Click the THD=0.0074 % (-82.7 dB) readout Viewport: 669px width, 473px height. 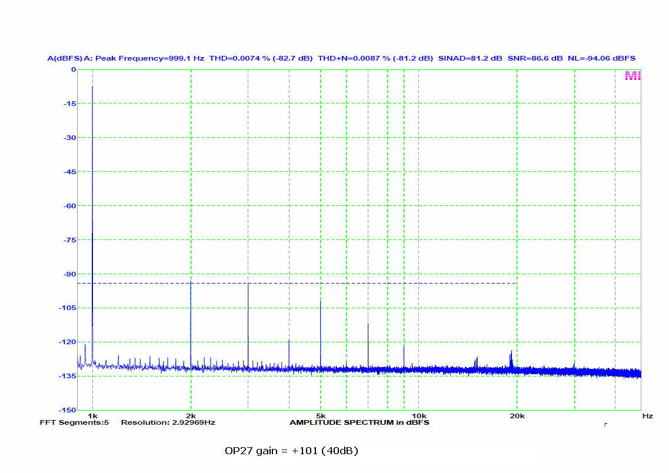pos(261,58)
